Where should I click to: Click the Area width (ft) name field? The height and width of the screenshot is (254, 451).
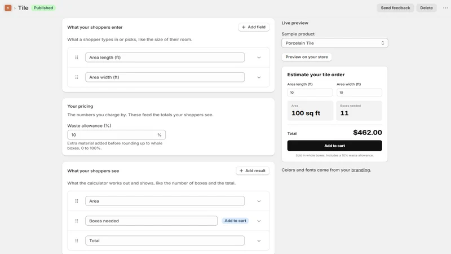pos(165,77)
